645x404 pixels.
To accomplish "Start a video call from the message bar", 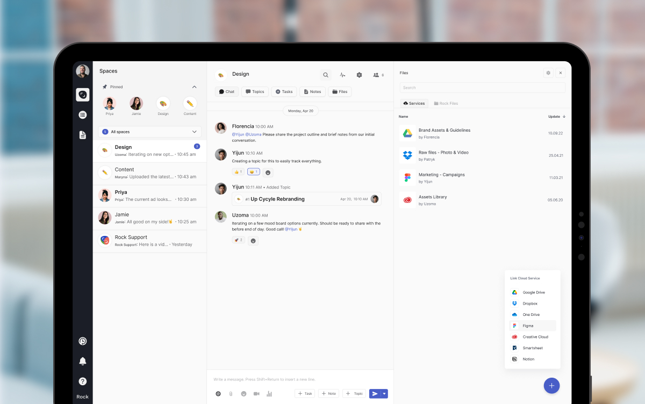I will tap(256, 393).
